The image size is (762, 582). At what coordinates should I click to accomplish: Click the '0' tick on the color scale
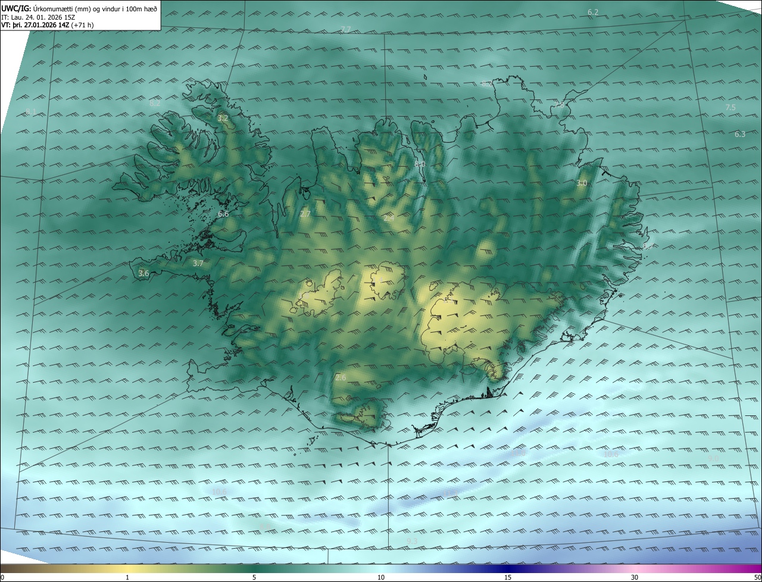2,577
